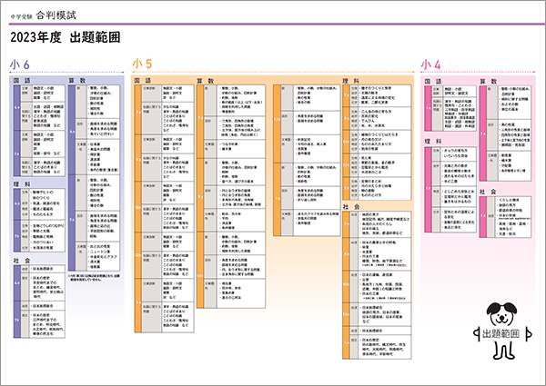This screenshot has width=546, height=386.
Task: Select the 小4 grade heading
Action: [432, 64]
